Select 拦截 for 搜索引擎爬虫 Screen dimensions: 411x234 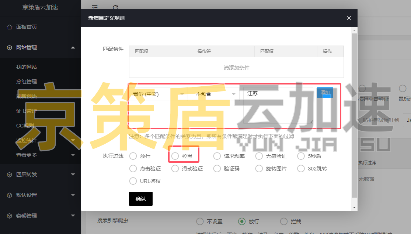284,221
